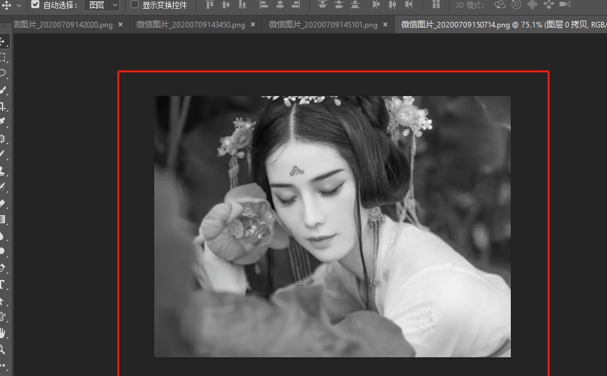Click Distribute Horizontal Centers icon
This screenshot has height=376, width=607.
coord(392,4)
